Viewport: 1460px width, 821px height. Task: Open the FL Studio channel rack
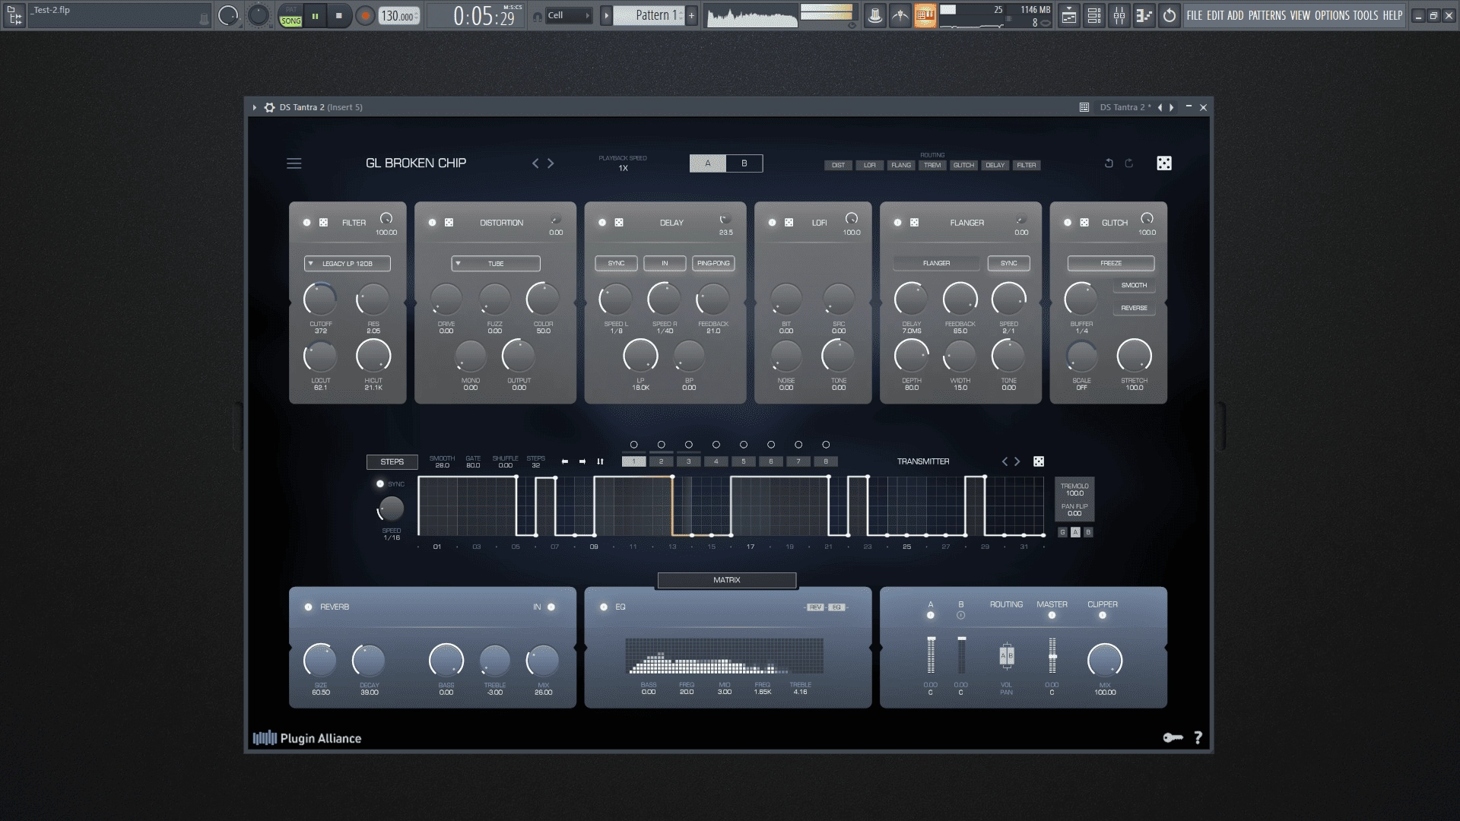[1093, 15]
